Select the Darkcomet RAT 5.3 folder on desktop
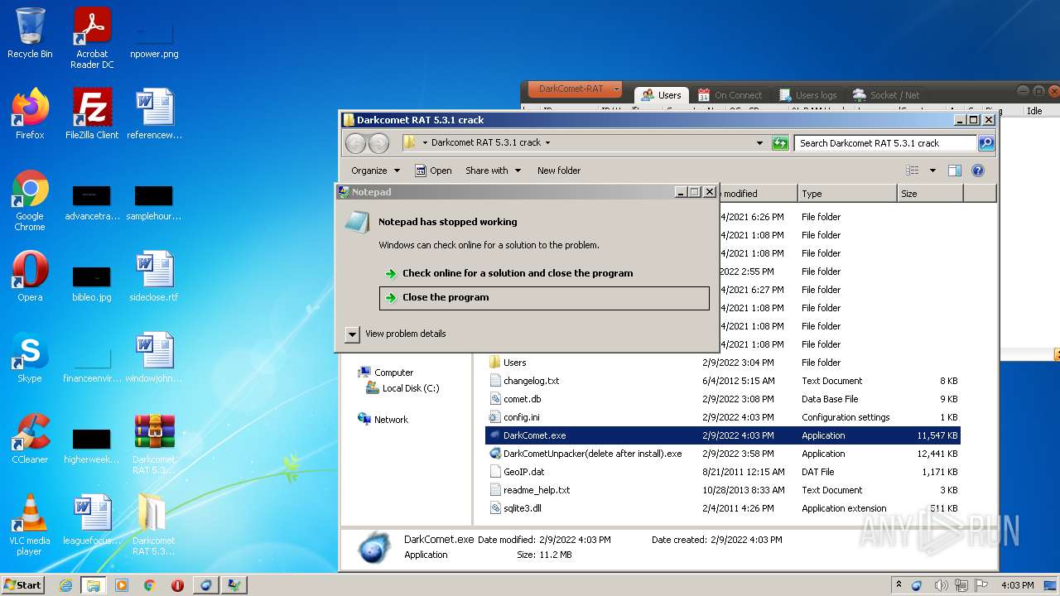Screen dimensions: 1060x596 (x=154, y=526)
